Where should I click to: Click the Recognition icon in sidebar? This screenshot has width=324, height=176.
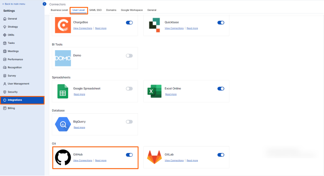click(5, 67)
